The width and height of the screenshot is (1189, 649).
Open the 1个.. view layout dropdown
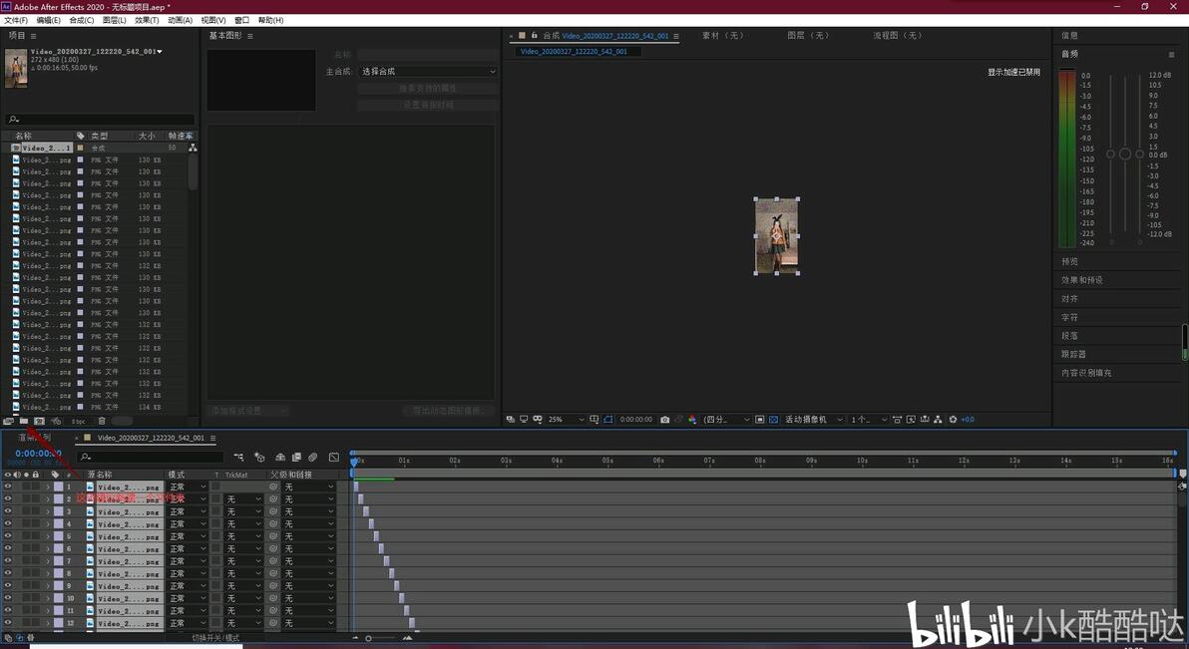(868, 420)
